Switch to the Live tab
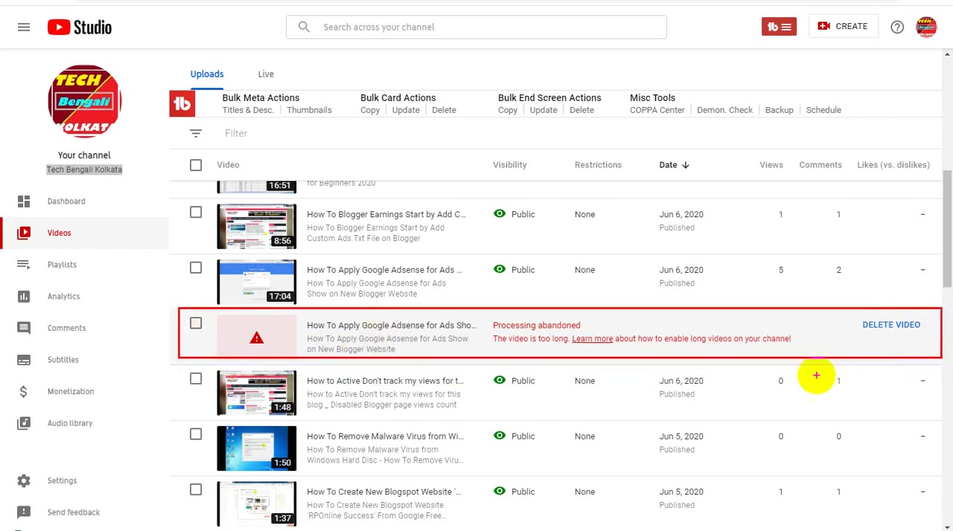 pos(266,74)
